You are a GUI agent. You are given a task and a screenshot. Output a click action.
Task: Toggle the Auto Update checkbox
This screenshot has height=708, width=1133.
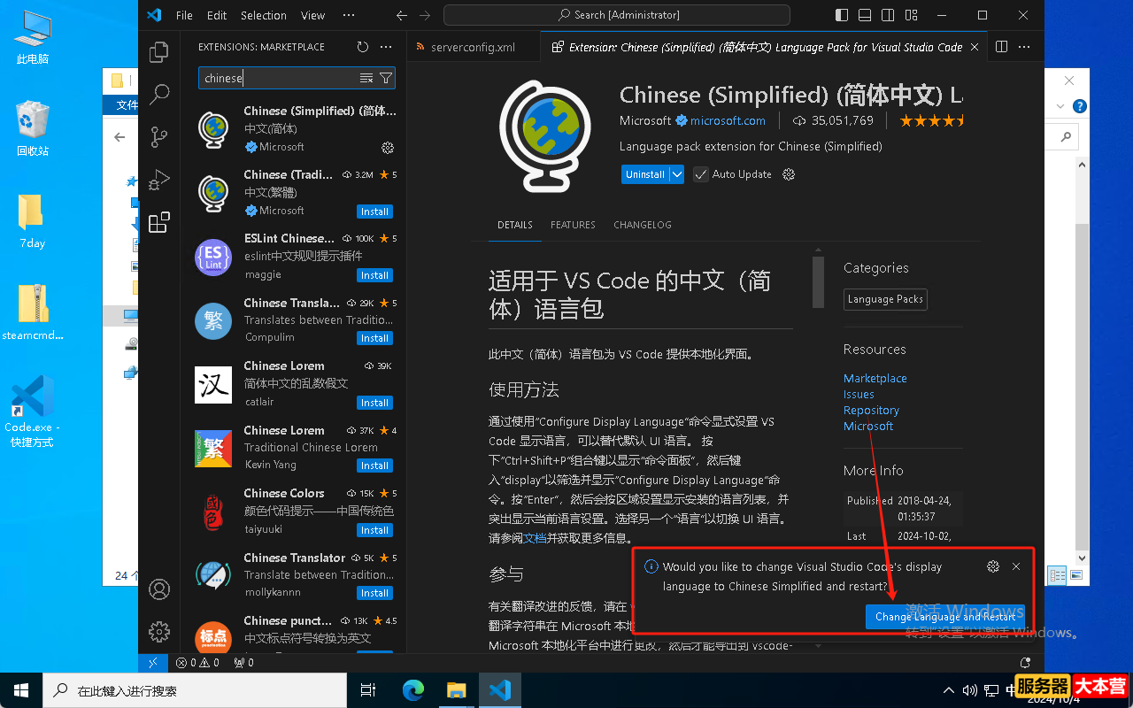(700, 174)
